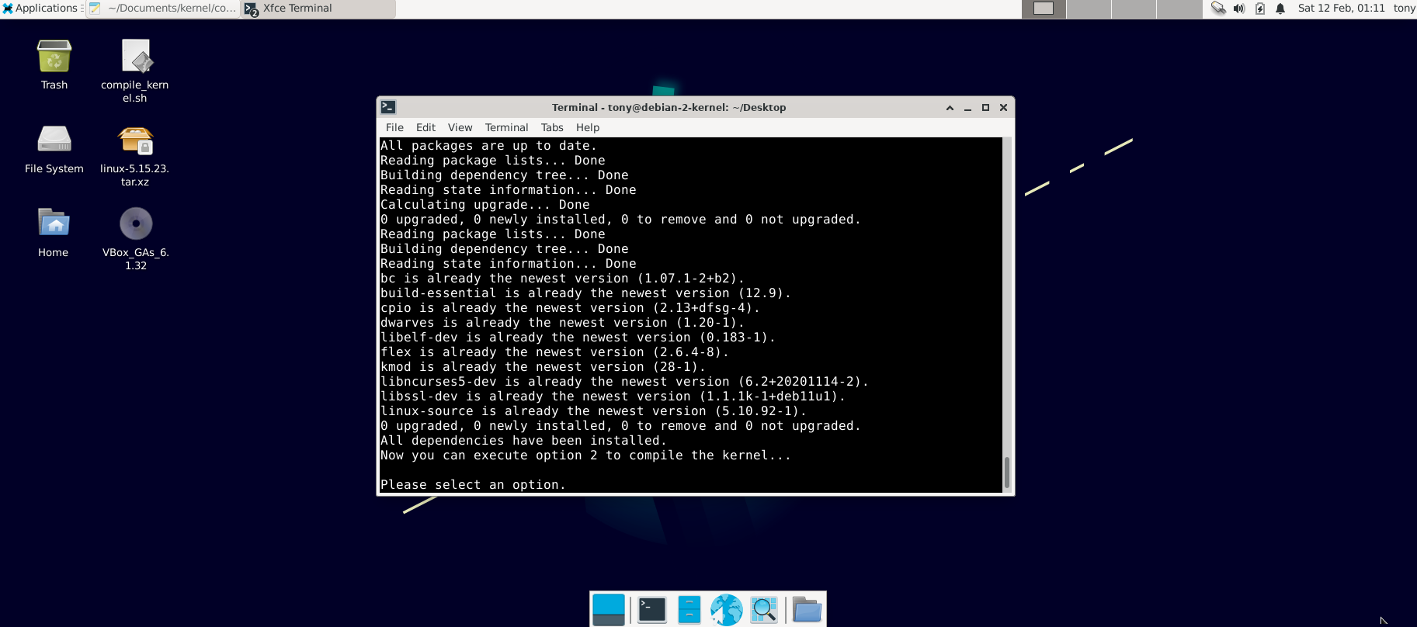This screenshot has height=627, width=1417.
Task: Open the Tabs menu in Terminal
Action: pyautogui.click(x=552, y=127)
